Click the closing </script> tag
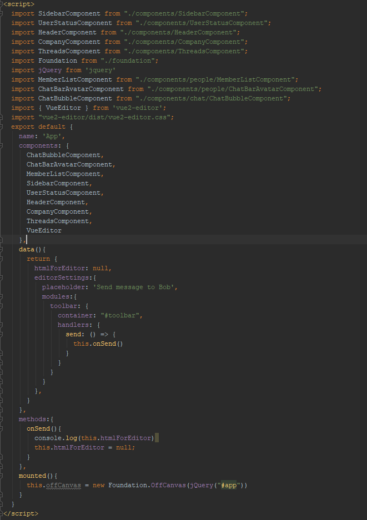The width and height of the screenshot is (367, 520). click(21, 513)
